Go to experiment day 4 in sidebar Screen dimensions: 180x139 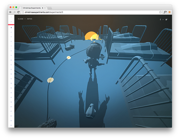tap(11, 32)
